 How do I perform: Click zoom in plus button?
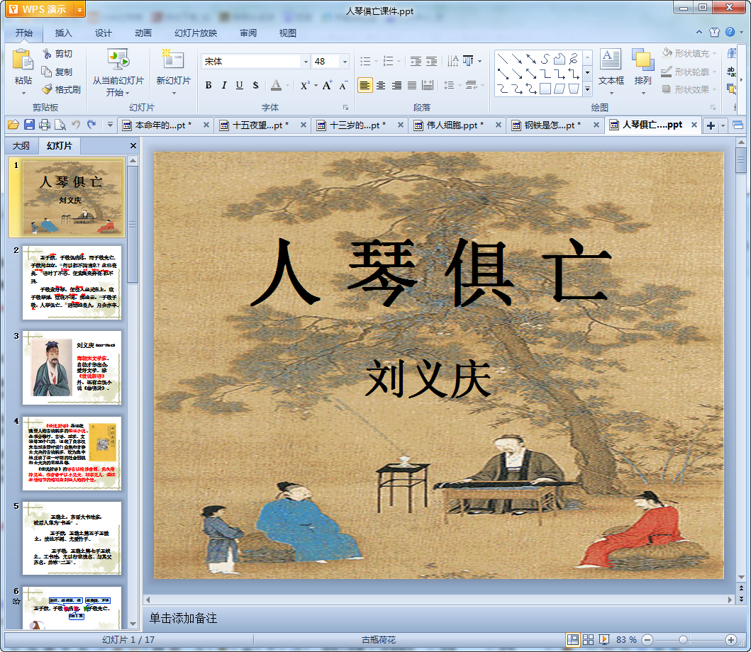pos(731,639)
